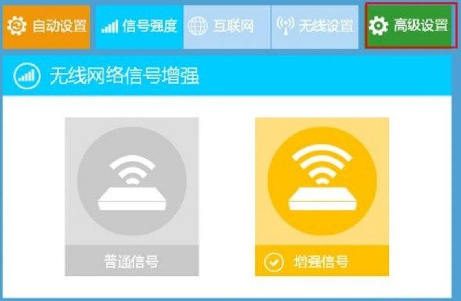
Task: Click the orange gear icon for 自动设置
Action: pos(17,26)
